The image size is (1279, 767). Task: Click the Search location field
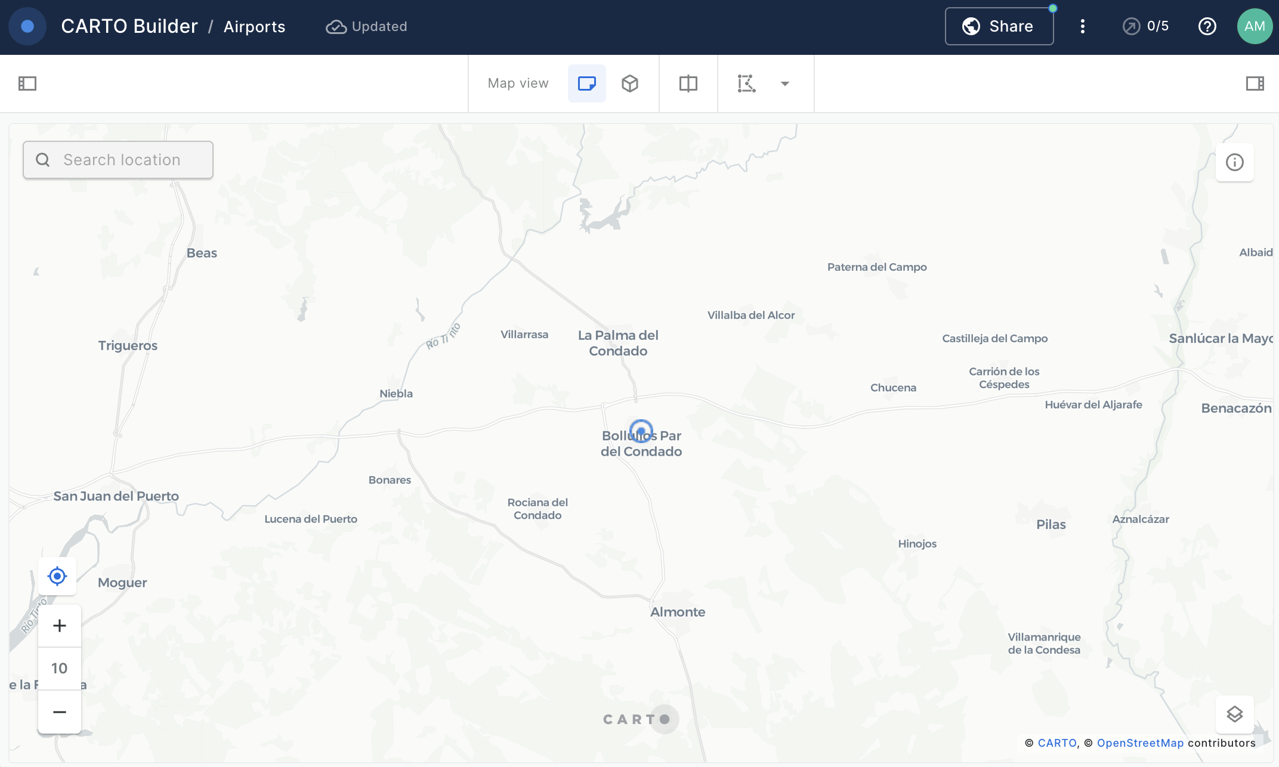118,160
